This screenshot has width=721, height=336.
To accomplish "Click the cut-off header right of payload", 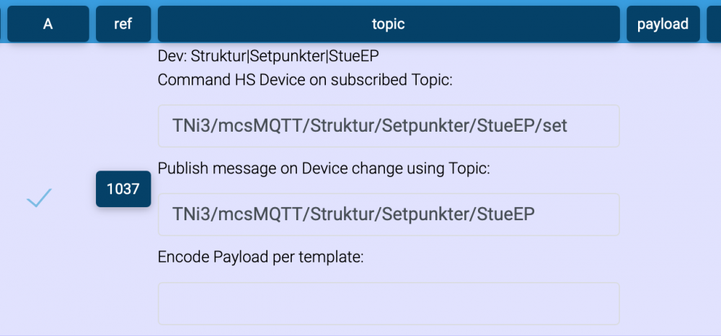I will (x=715, y=24).
